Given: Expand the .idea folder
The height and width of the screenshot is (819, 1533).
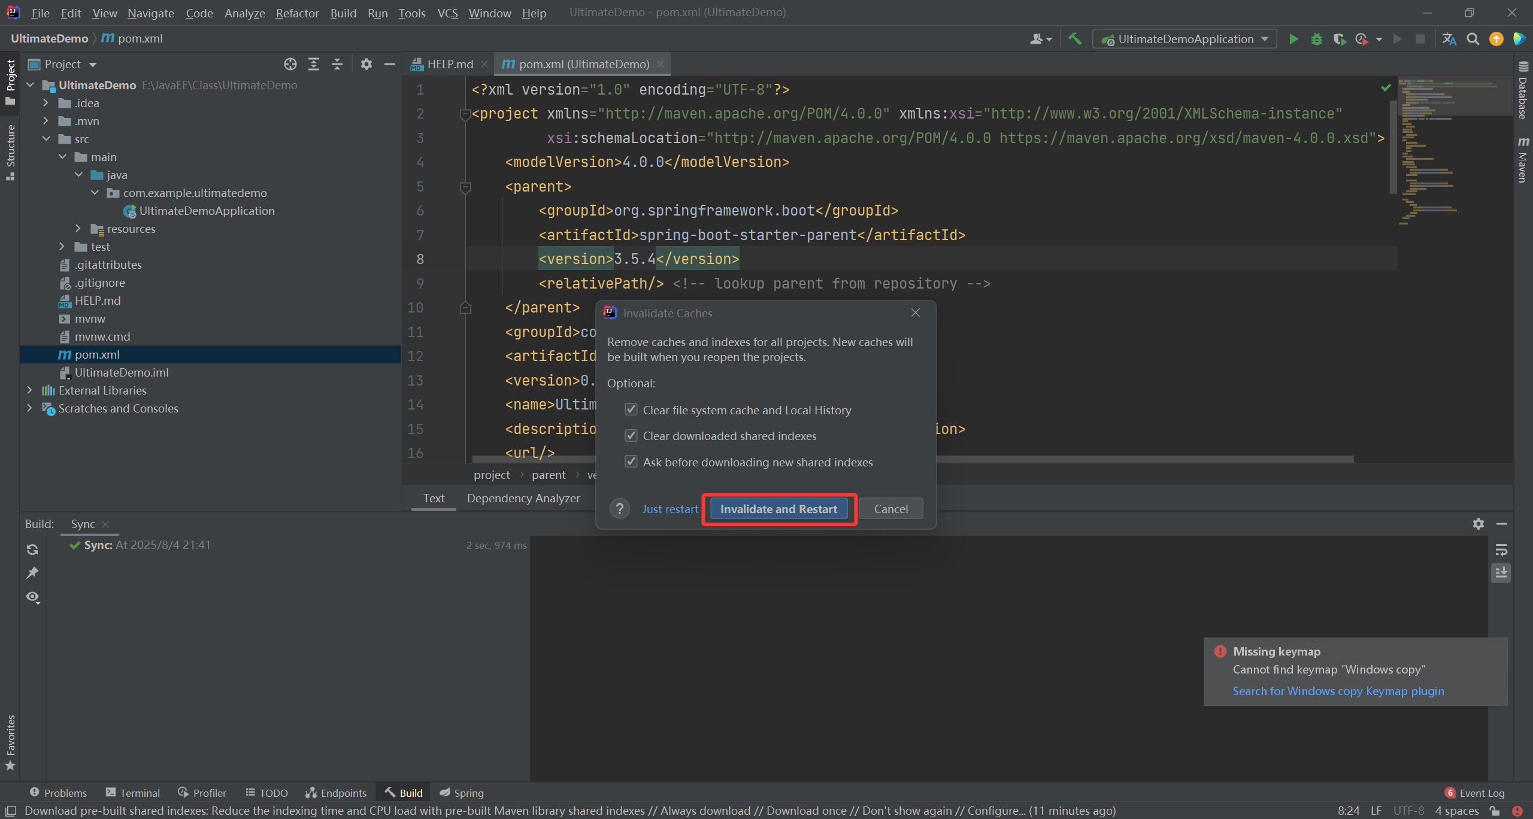Looking at the screenshot, I should pos(46,103).
